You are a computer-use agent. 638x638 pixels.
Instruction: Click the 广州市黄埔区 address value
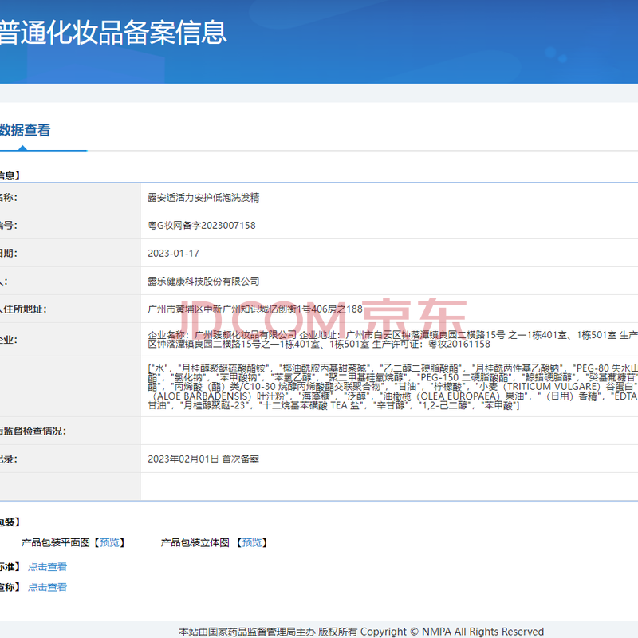255,309
